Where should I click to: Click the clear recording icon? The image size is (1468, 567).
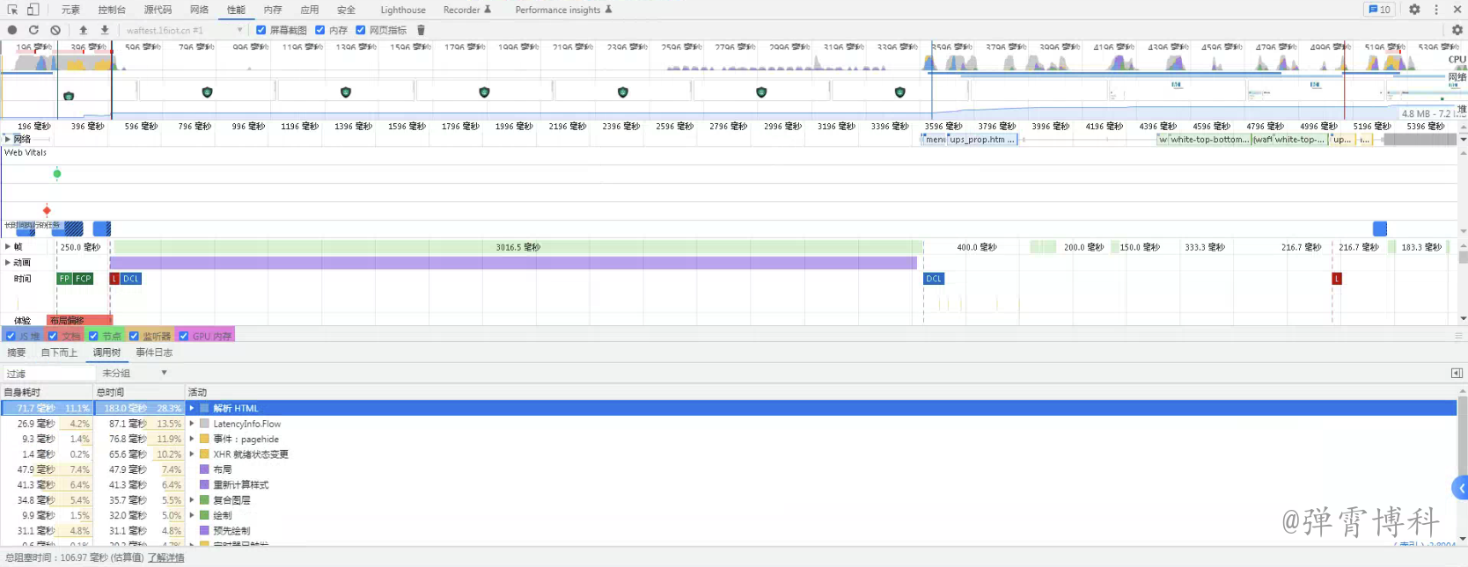coord(55,30)
